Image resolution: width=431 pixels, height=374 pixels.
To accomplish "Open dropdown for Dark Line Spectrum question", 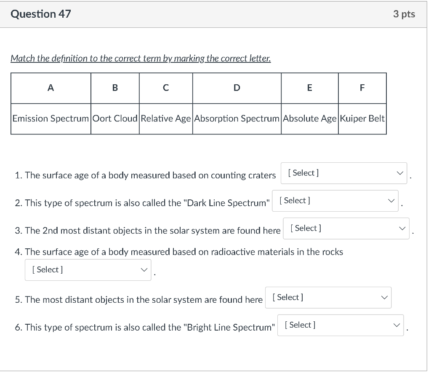I will 335,201.
